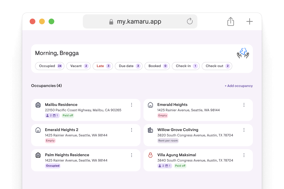Open the Malibu Residence title
Viewport: 284px width, 189px height.
click(x=61, y=105)
